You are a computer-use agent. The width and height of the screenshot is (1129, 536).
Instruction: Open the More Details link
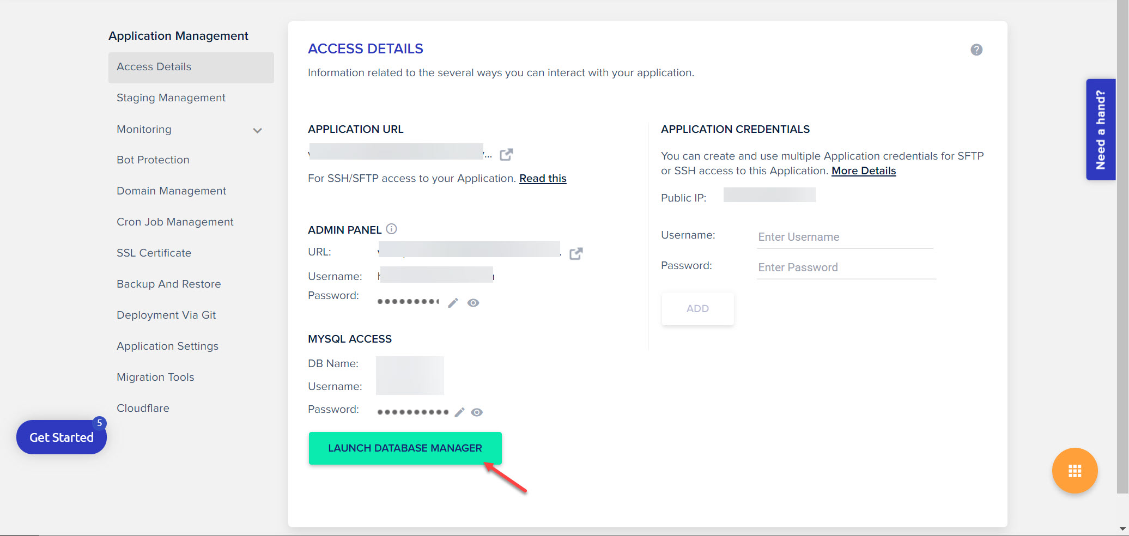pyautogui.click(x=864, y=171)
